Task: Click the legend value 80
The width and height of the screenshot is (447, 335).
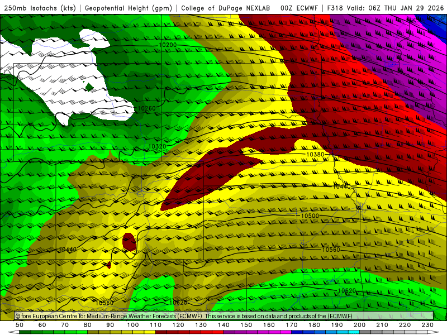Action: pyautogui.click(x=88, y=325)
